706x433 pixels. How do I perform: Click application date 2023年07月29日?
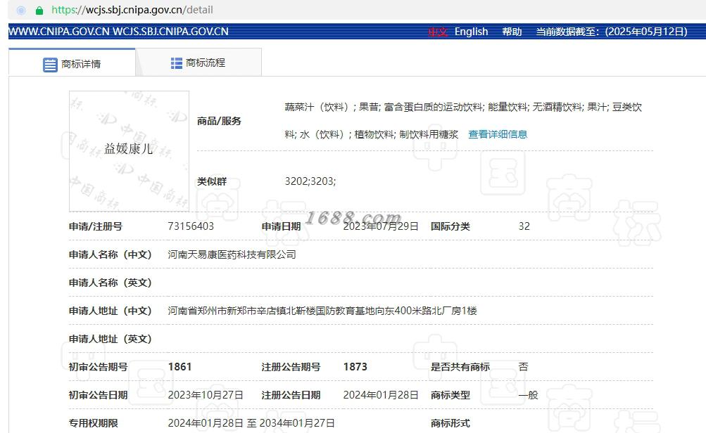tap(381, 226)
